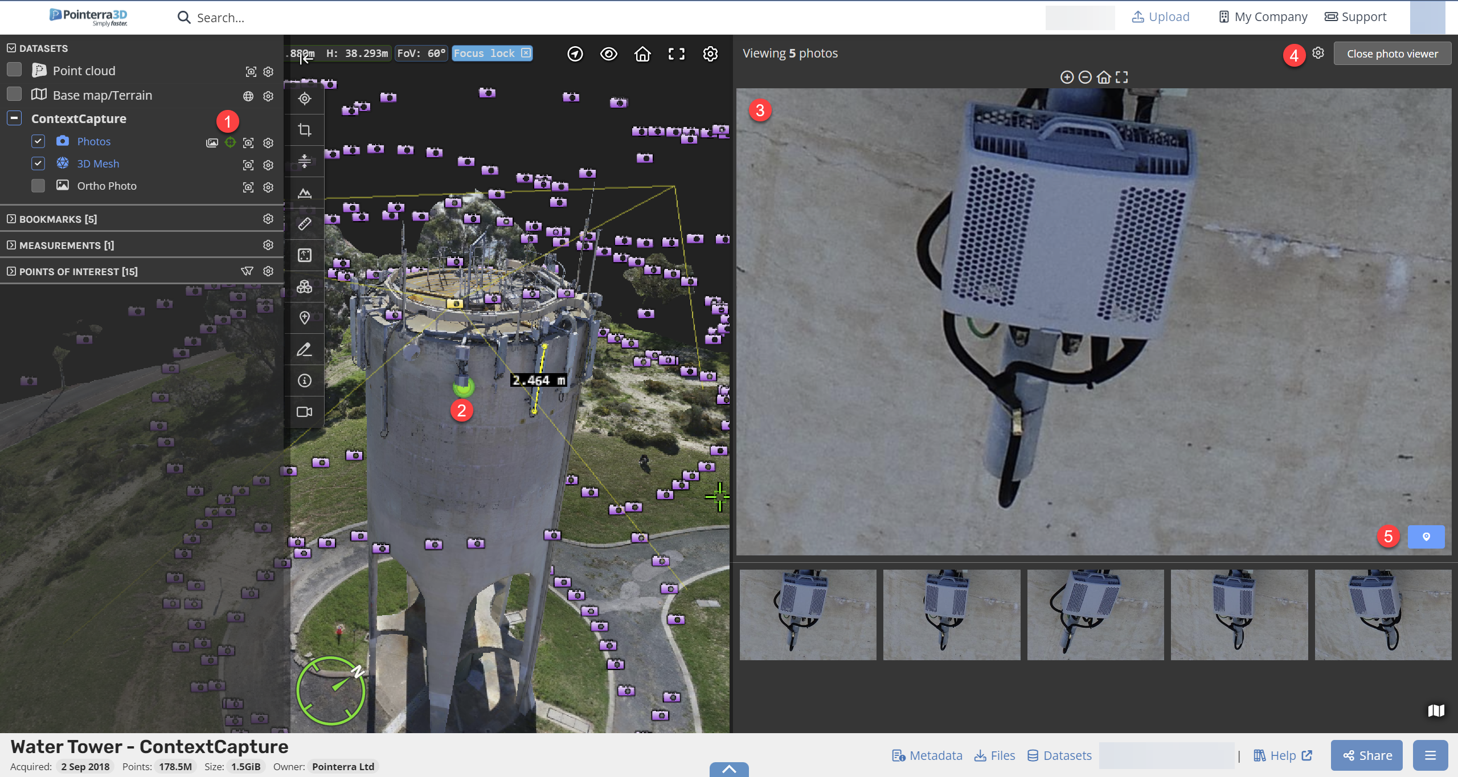Enable the Point cloud checkbox
This screenshot has width=1458, height=777.
pyautogui.click(x=14, y=70)
